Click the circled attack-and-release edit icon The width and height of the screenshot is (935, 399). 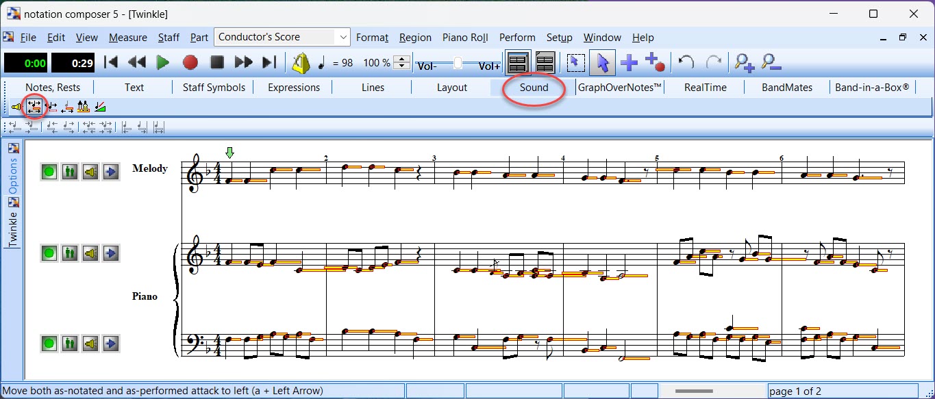(34, 106)
